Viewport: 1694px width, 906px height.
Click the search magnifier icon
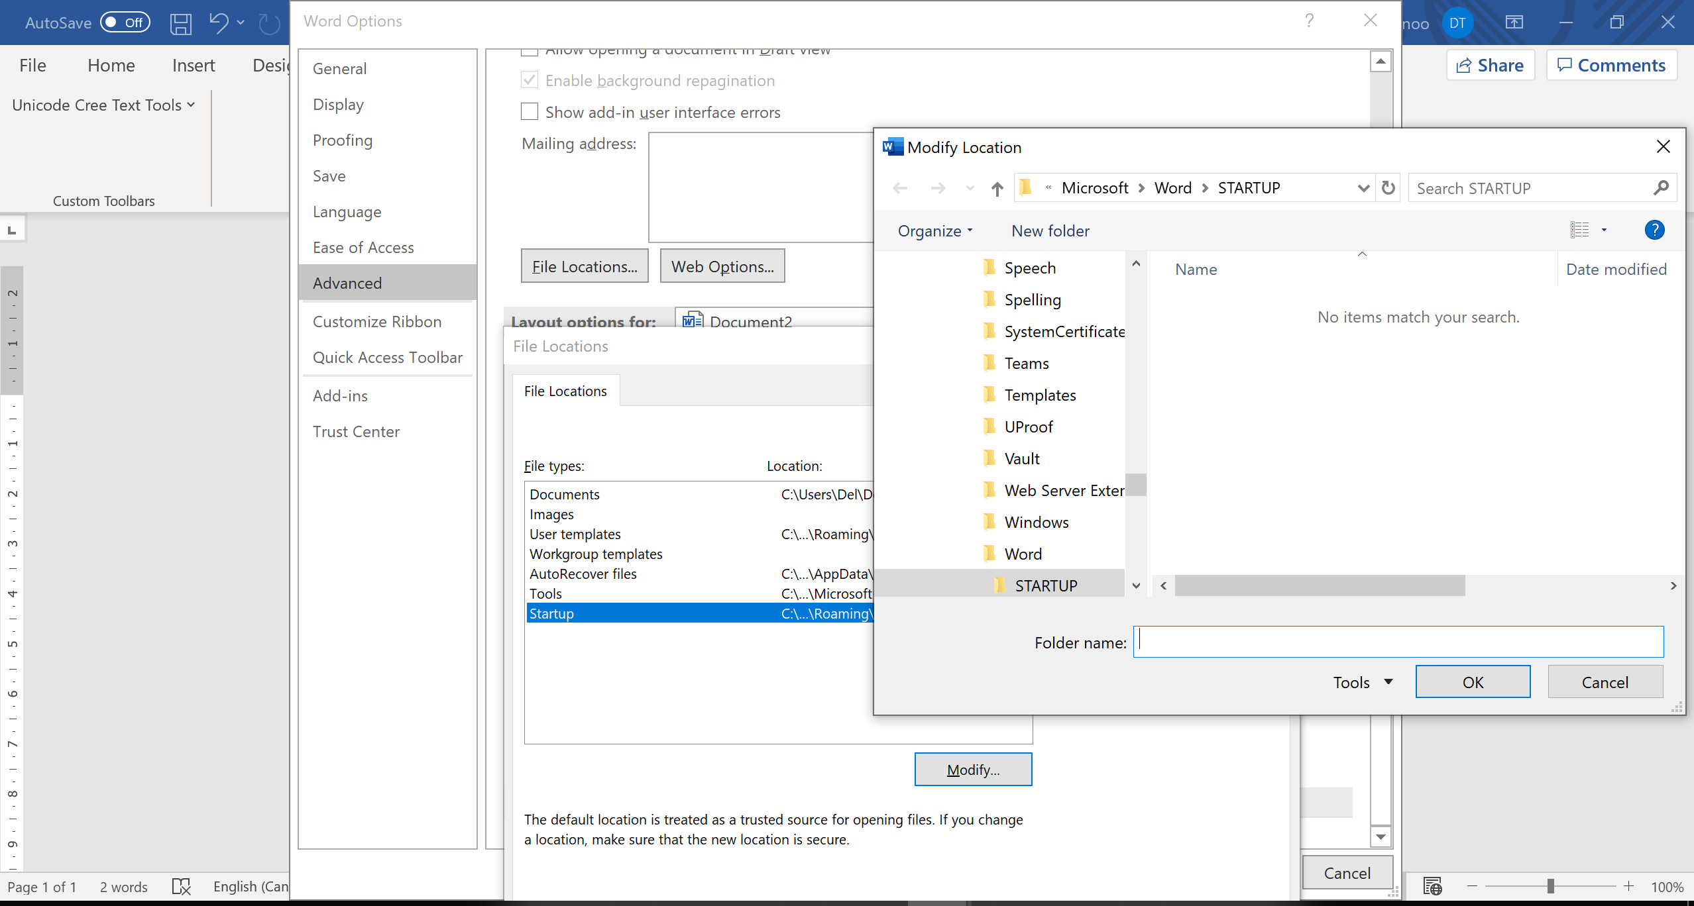pos(1661,188)
